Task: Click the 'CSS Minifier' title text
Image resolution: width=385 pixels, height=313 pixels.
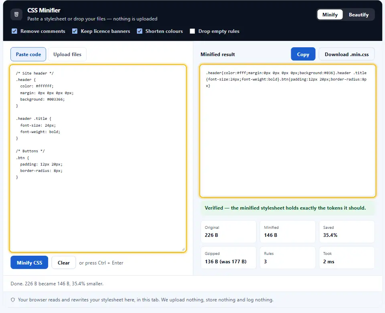Action: click(x=44, y=10)
